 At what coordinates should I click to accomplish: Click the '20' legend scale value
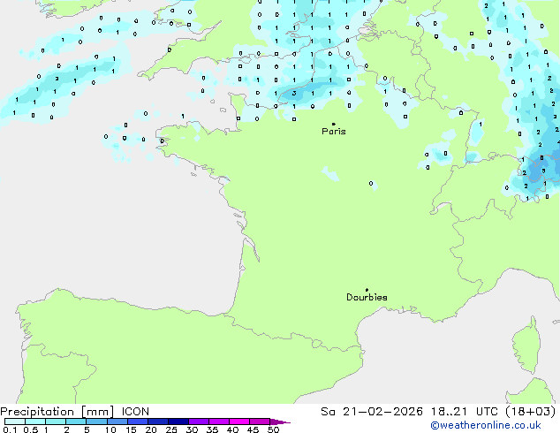pyautogui.click(x=151, y=429)
